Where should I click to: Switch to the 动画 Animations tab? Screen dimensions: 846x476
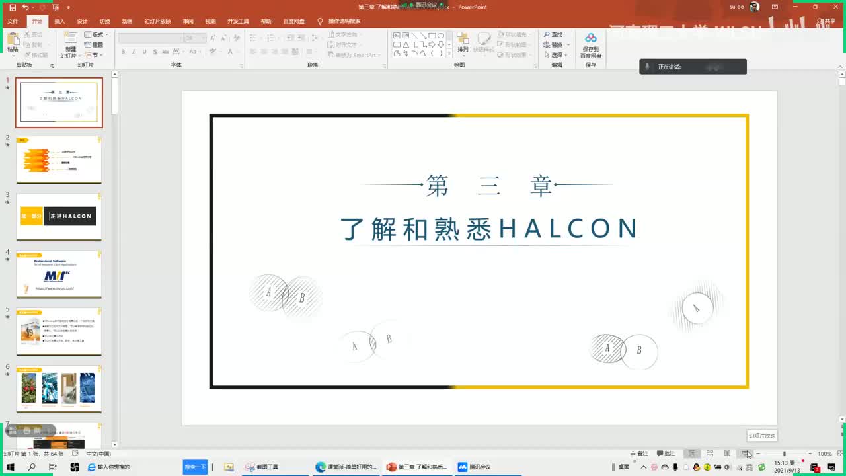(127, 21)
